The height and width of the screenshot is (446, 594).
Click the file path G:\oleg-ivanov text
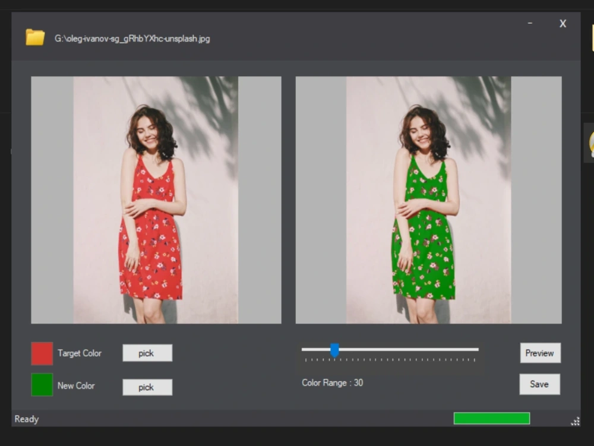point(132,39)
